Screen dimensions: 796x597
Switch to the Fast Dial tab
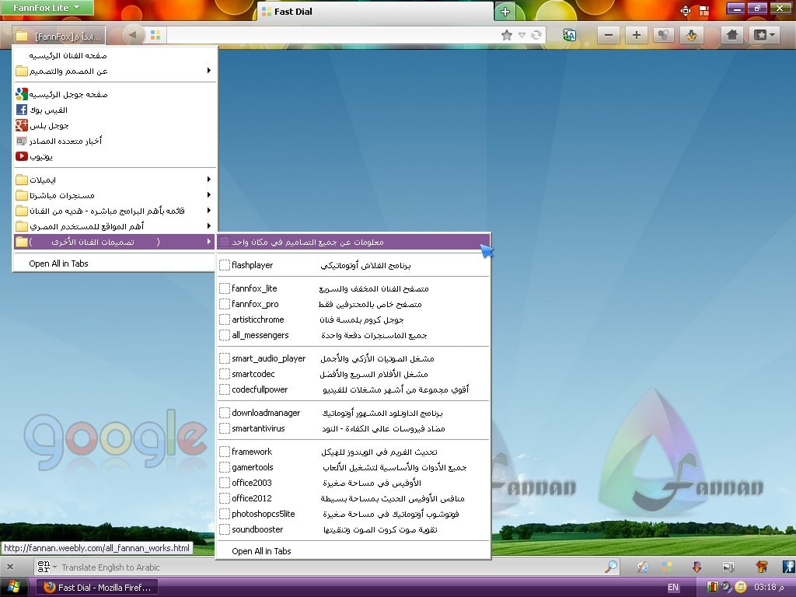pos(375,12)
